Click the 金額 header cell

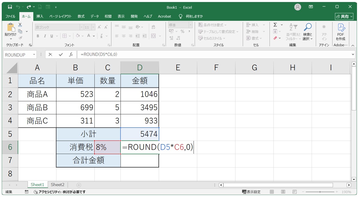(140, 81)
